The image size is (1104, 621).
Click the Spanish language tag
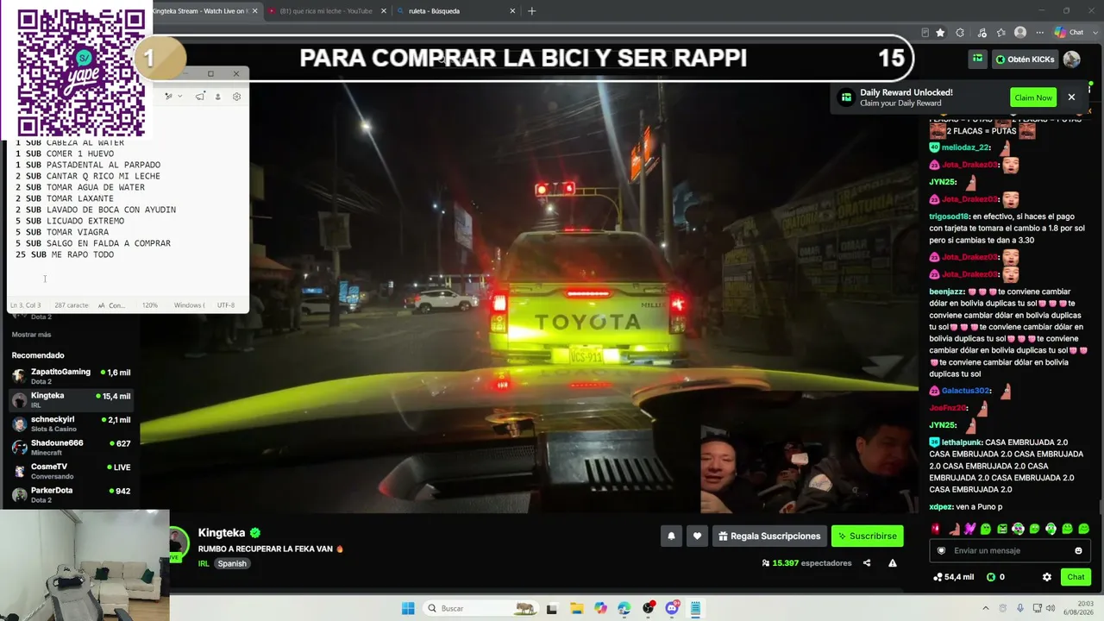tap(232, 563)
